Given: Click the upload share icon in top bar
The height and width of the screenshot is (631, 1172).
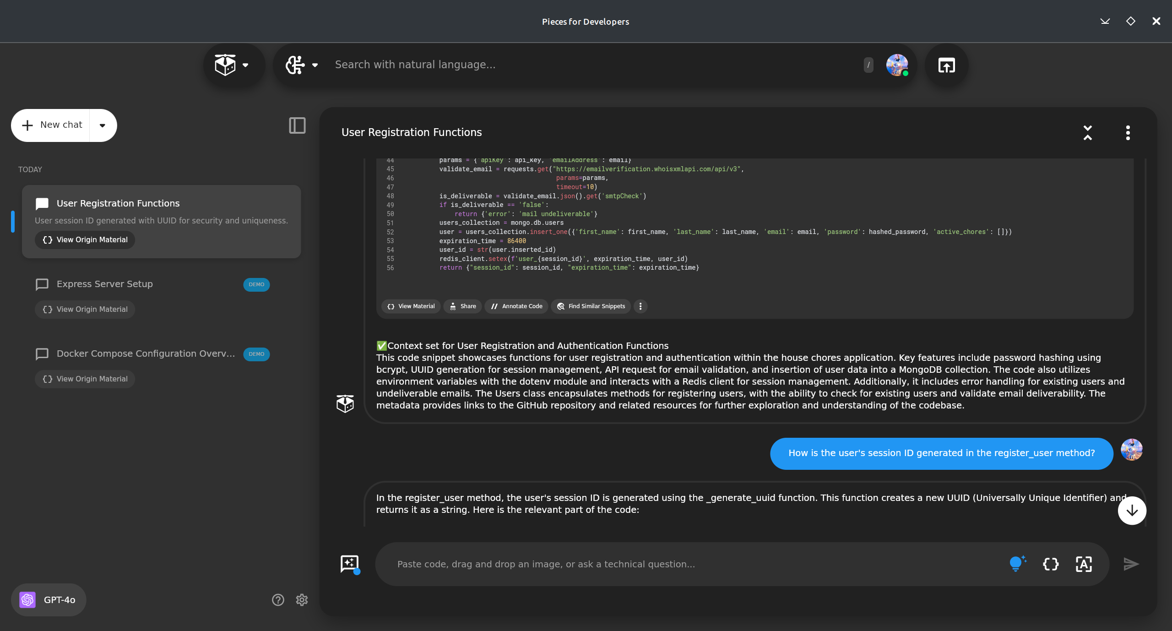Looking at the screenshot, I should point(946,65).
